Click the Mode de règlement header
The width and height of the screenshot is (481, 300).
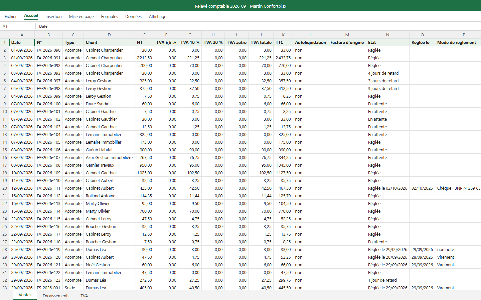458,42
